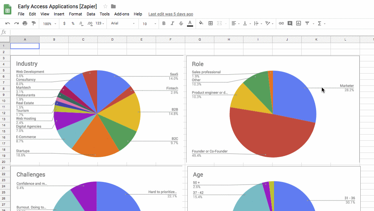Click the Insert chart icon
The width and height of the screenshot is (374, 211).
tap(298, 23)
